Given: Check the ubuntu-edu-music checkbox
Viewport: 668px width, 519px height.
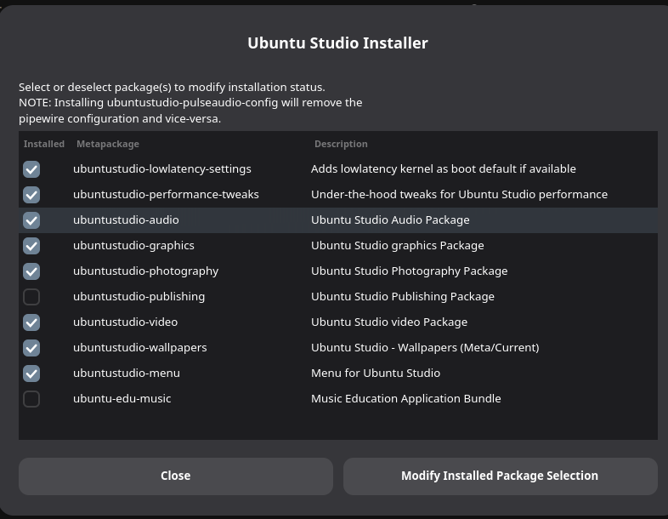Looking at the screenshot, I should (31, 399).
